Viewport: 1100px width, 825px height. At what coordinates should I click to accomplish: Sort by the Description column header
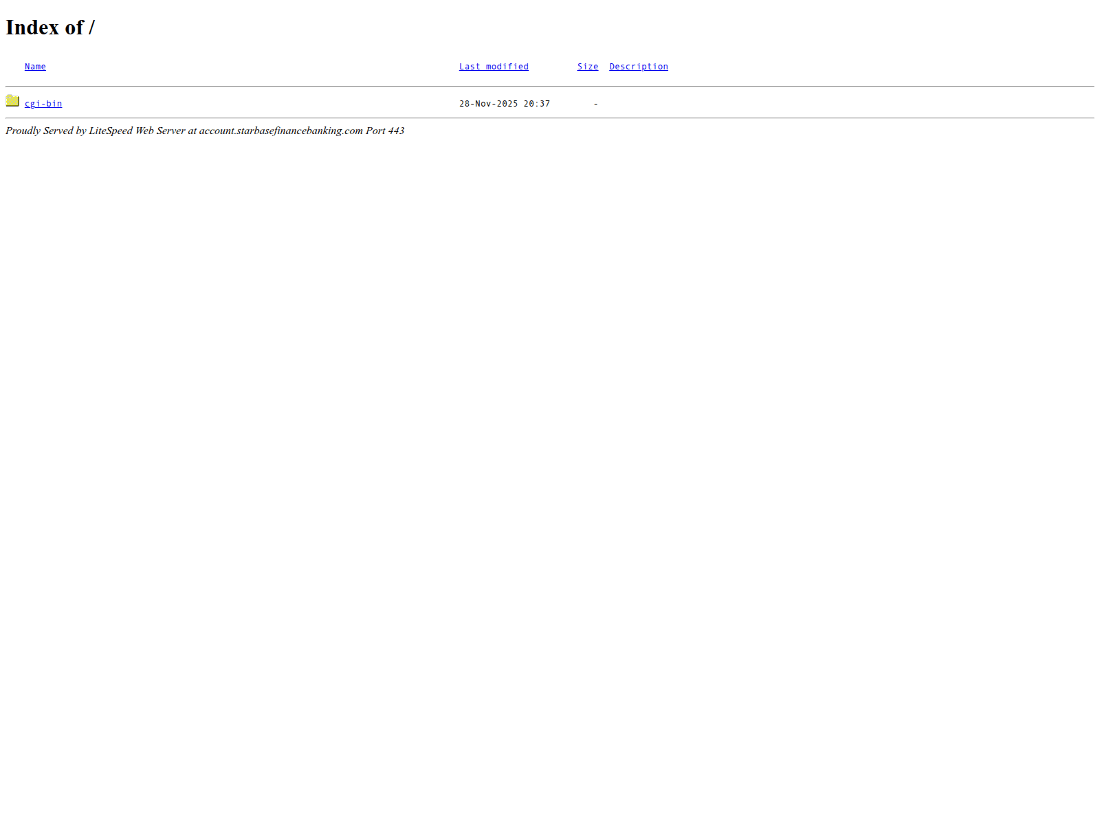[x=639, y=67]
